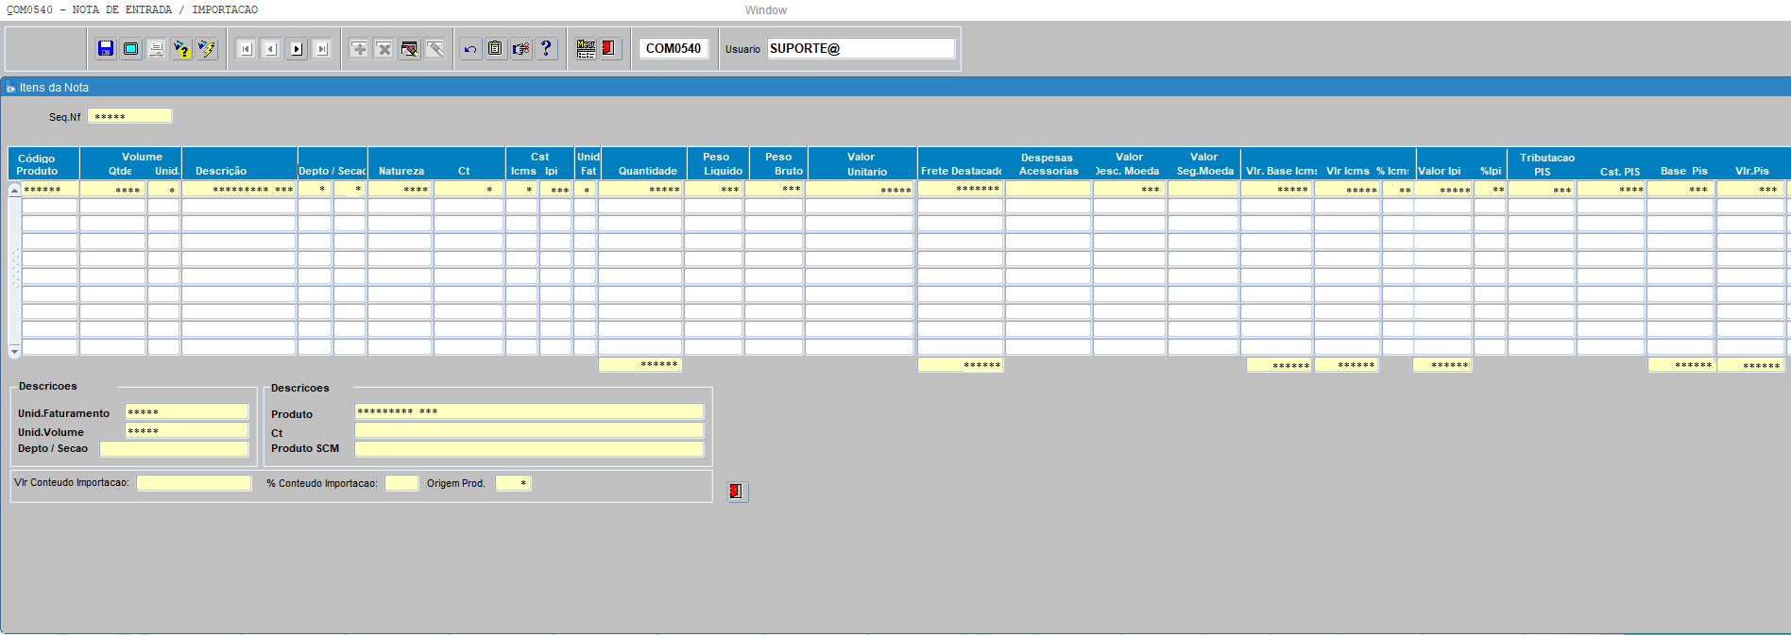
Task: Click the Usuario input field
Action: coord(860,49)
